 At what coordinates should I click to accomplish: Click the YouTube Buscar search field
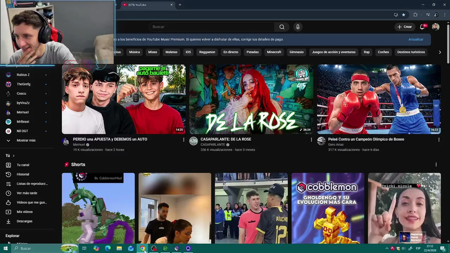(x=212, y=27)
